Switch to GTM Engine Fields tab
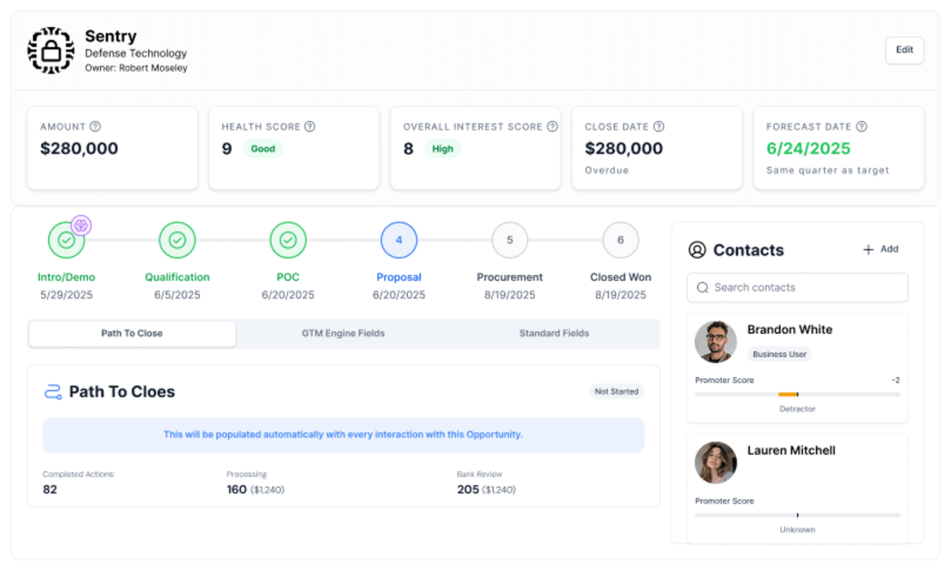The height and width of the screenshot is (571, 951). (343, 333)
